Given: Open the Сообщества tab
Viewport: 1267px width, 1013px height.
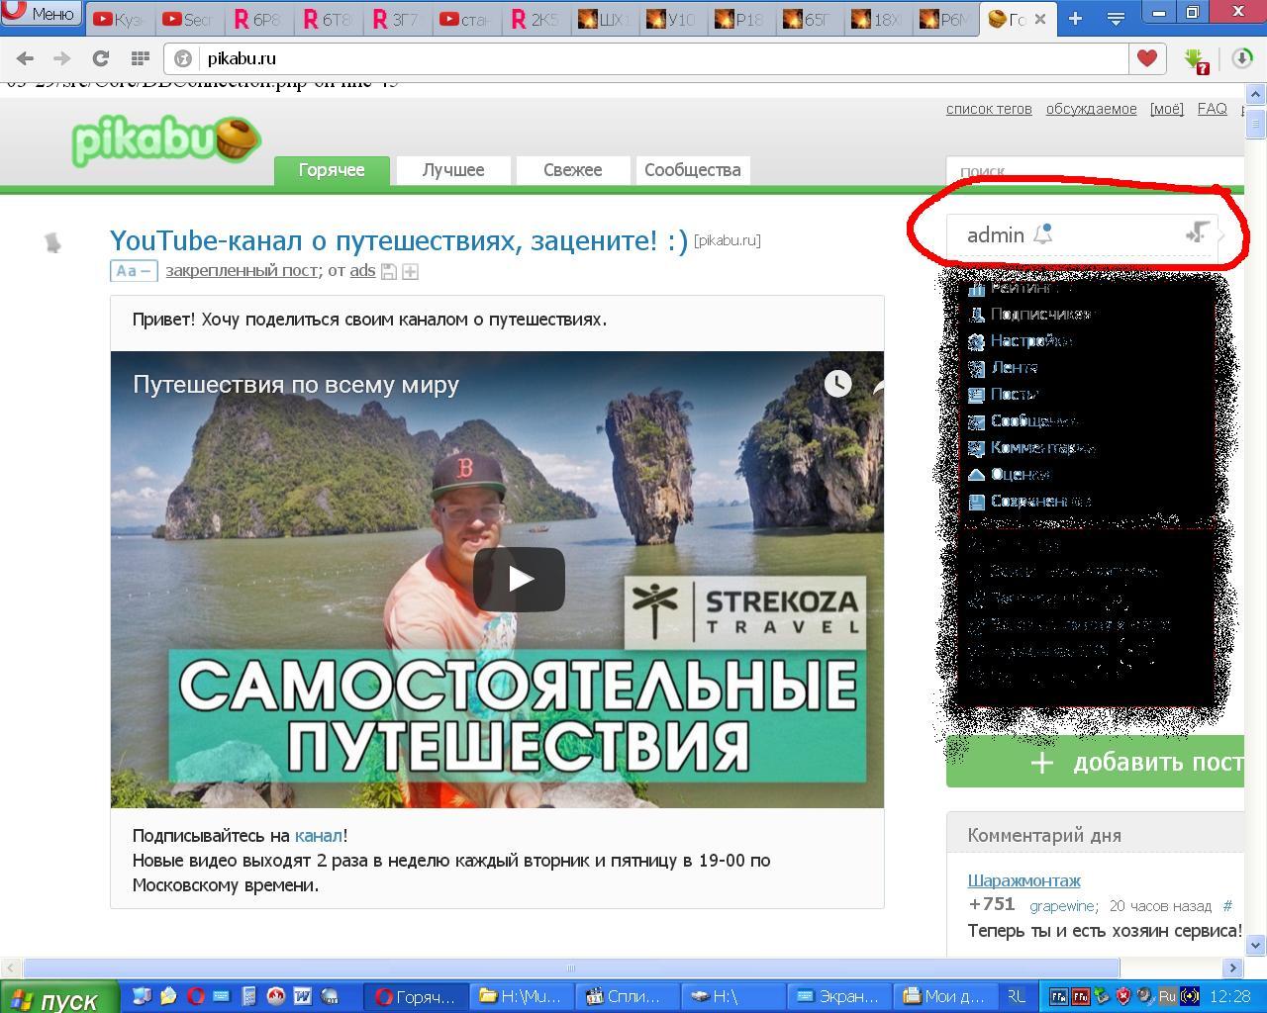Looking at the screenshot, I should tap(692, 170).
